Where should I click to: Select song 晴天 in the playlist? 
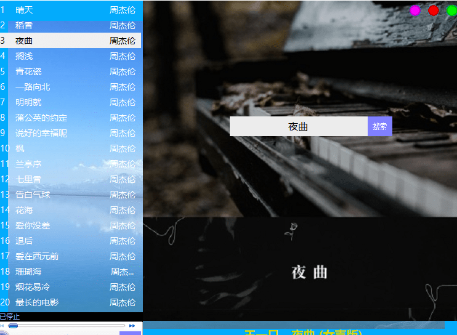(x=25, y=10)
